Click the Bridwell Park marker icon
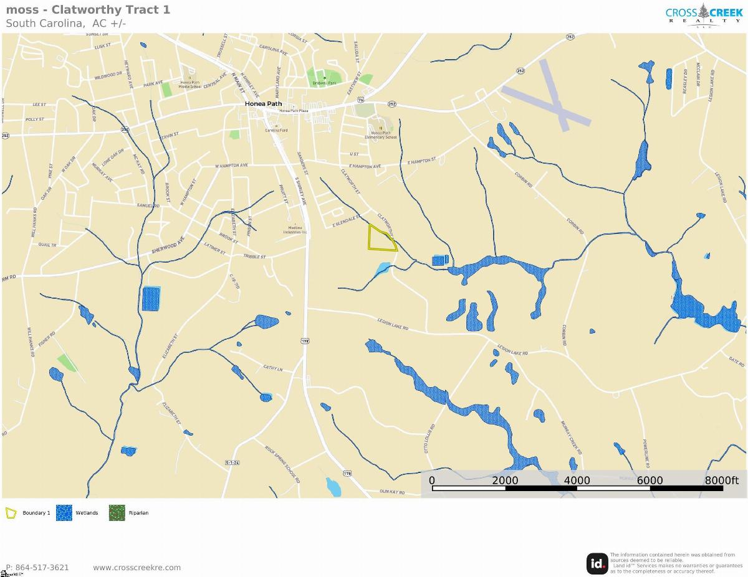 324,78
